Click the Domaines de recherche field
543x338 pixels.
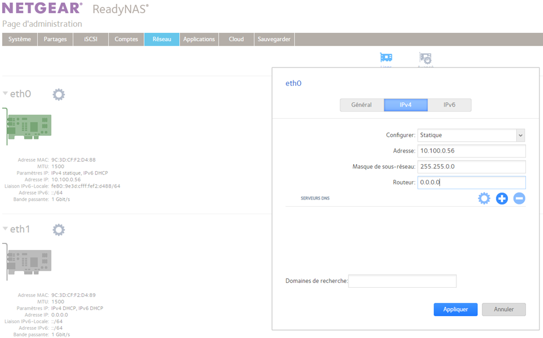tap(402, 281)
